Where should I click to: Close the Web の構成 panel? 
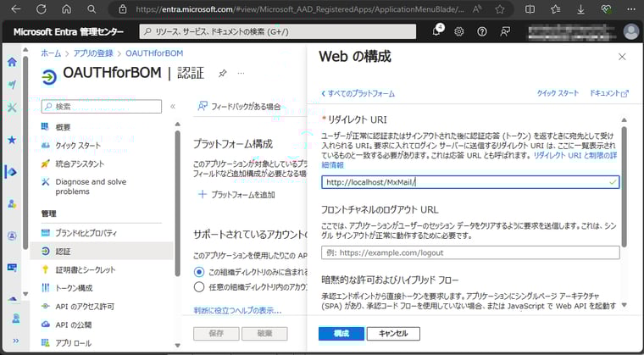pos(622,57)
